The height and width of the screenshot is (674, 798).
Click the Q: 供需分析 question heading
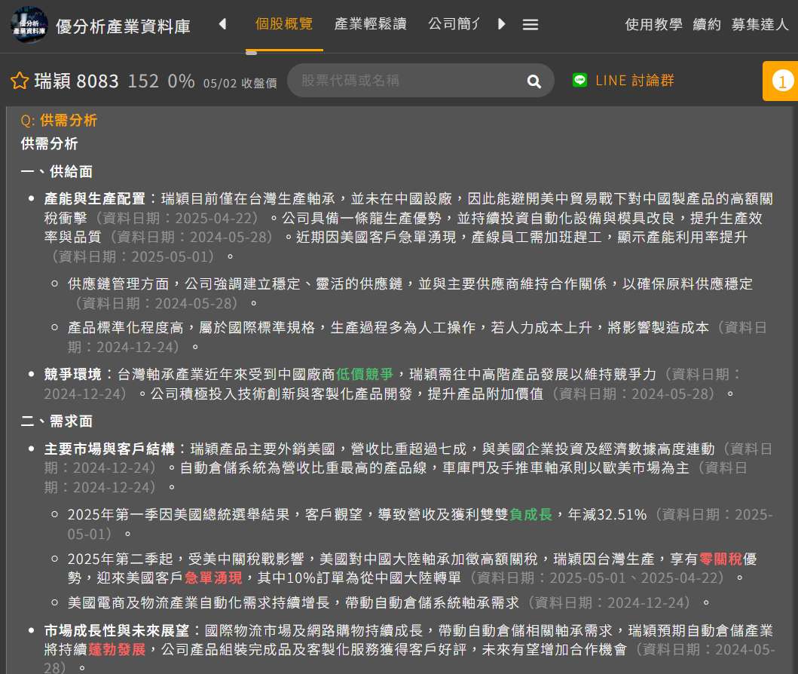click(x=59, y=120)
